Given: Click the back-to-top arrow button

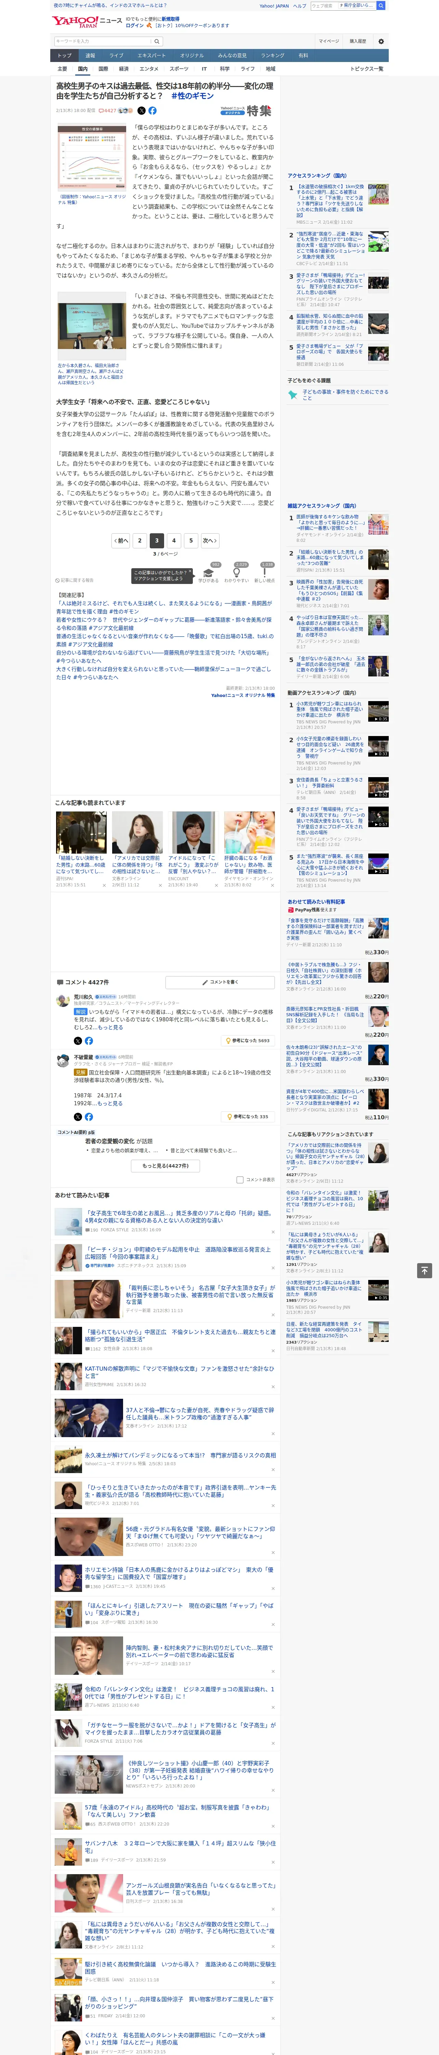Looking at the screenshot, I should [x=425, y=1270].
